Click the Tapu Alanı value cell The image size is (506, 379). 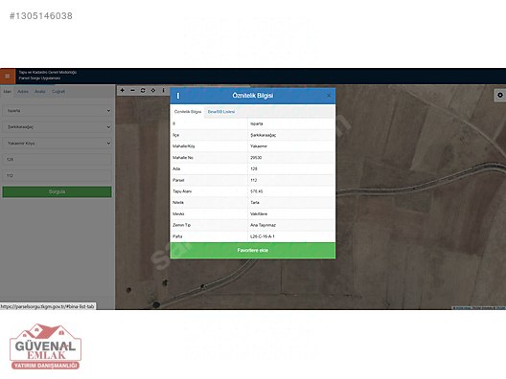[x=291, y=191]
